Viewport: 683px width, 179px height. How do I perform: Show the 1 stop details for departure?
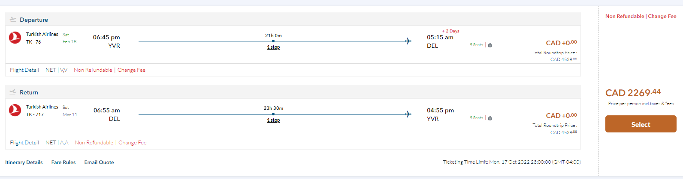click(x=273, y=47)
